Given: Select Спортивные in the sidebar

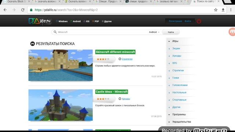Looking at the screenshot, I should click(179, 100).
